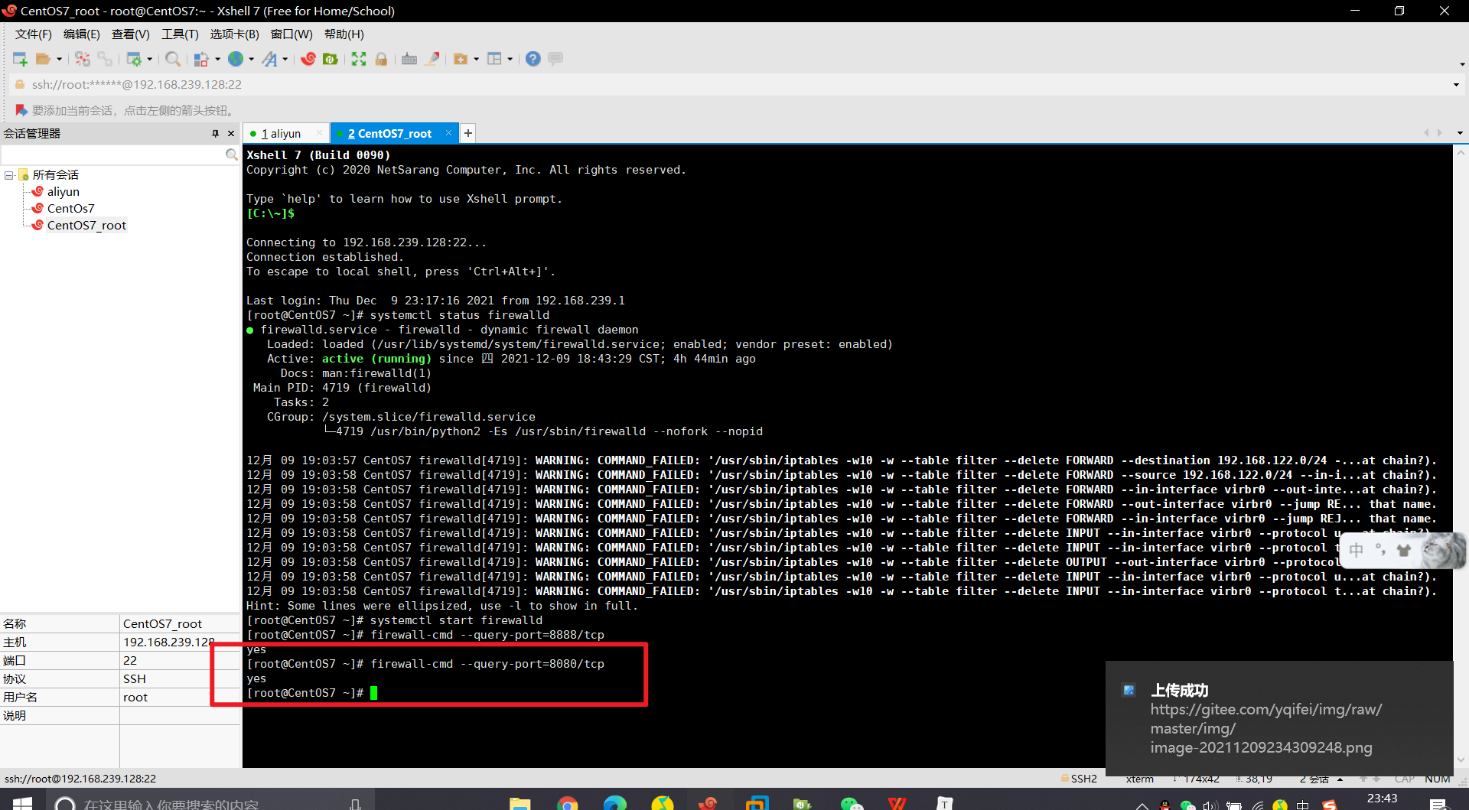Expand the new-folder dropdown arrow

point(476,59)
